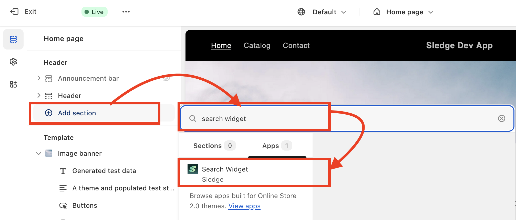Open the App embeds sidebar icon
This screenshot has width=516, height=220.
[x=13, y=84]
